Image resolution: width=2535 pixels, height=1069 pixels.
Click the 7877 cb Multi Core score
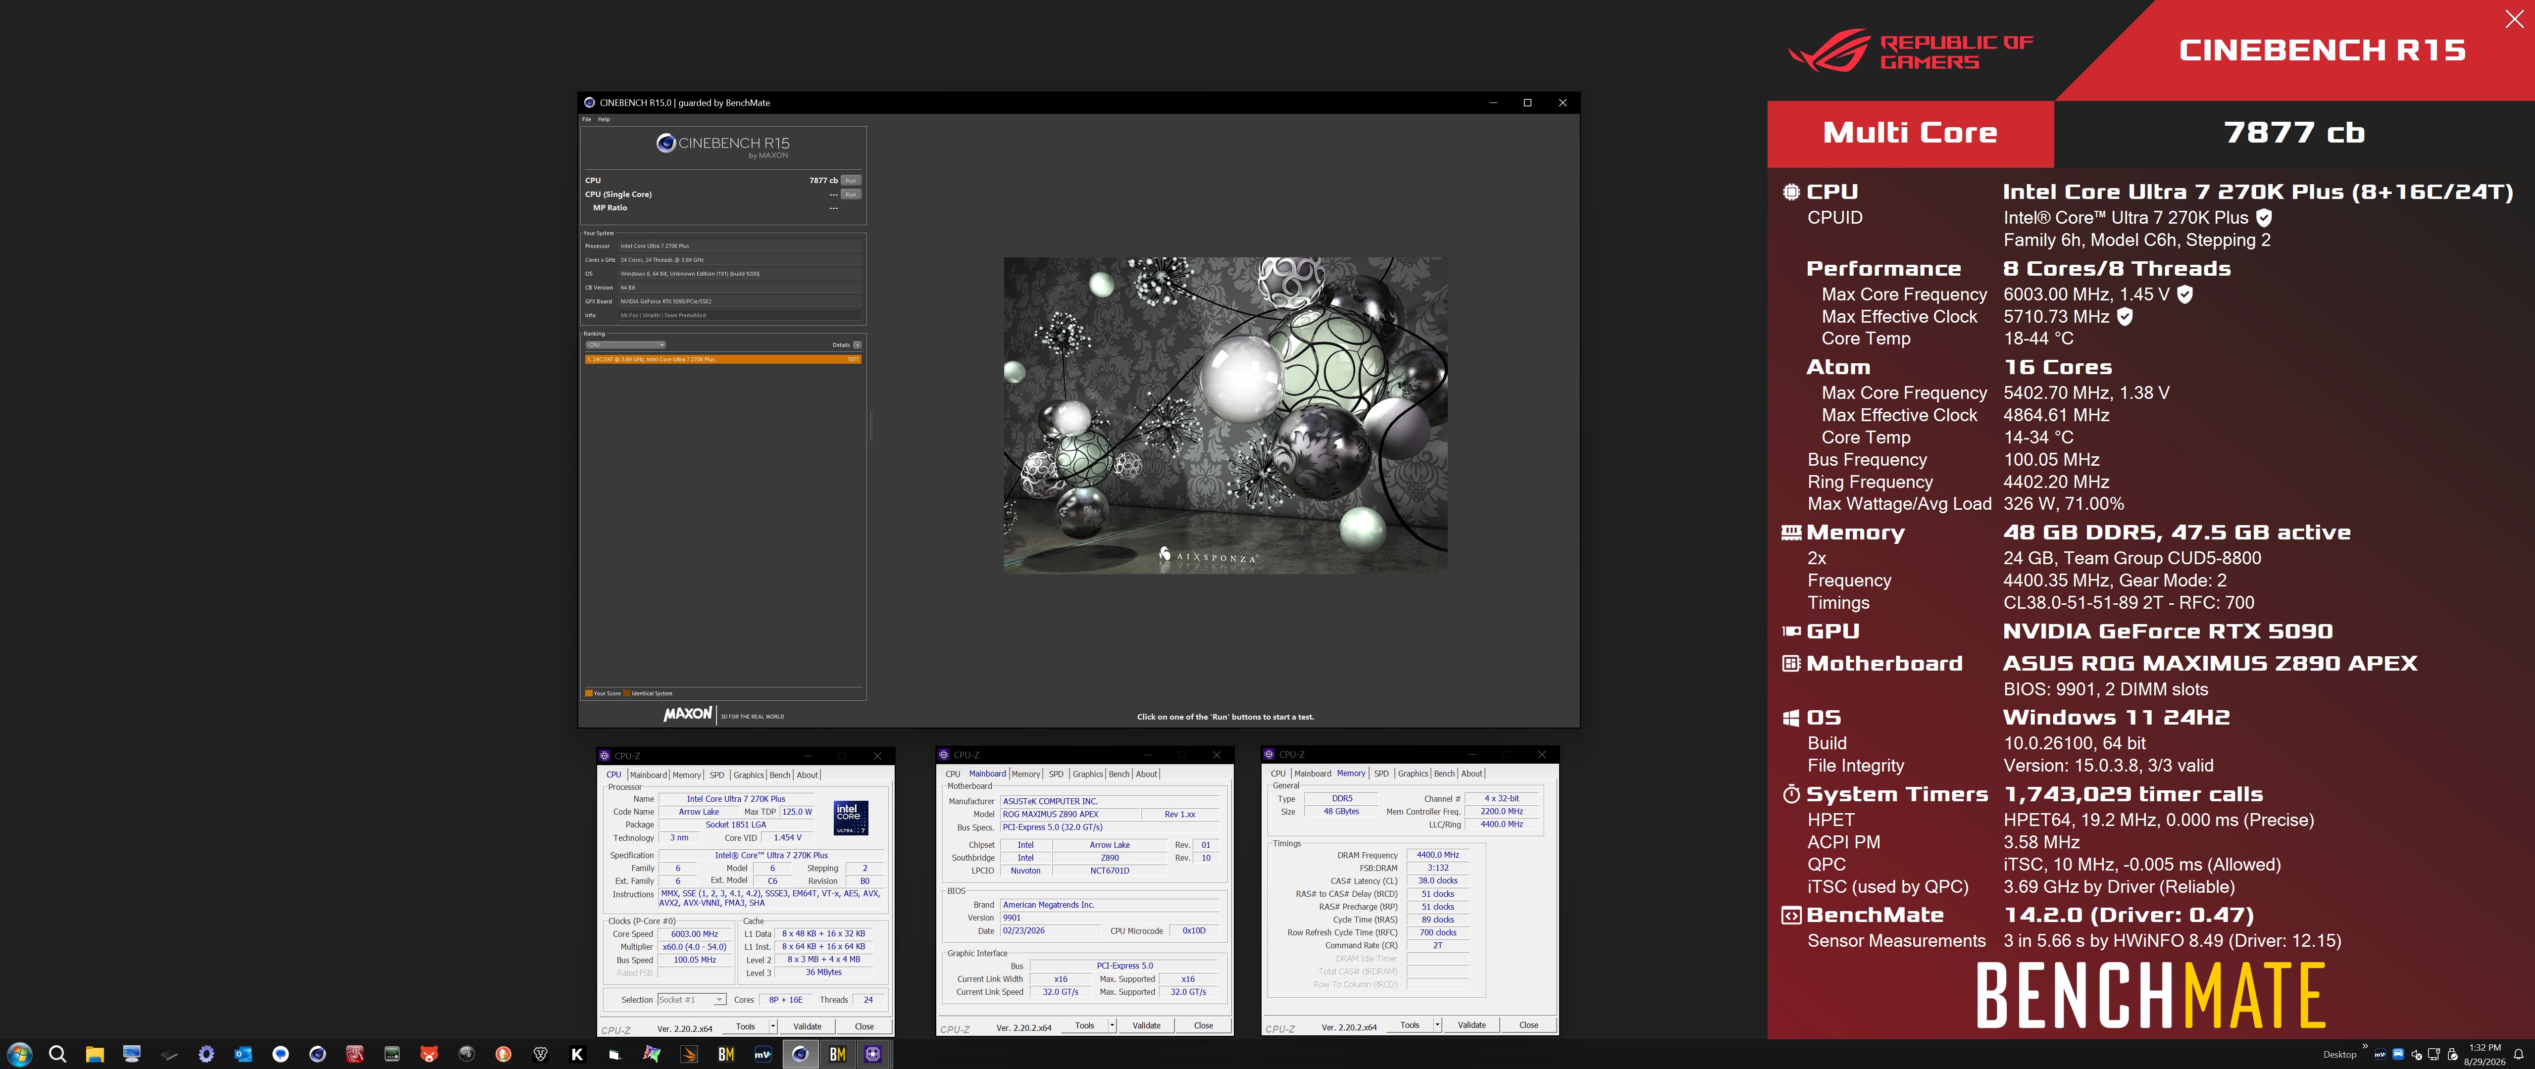pos(2294,133)
